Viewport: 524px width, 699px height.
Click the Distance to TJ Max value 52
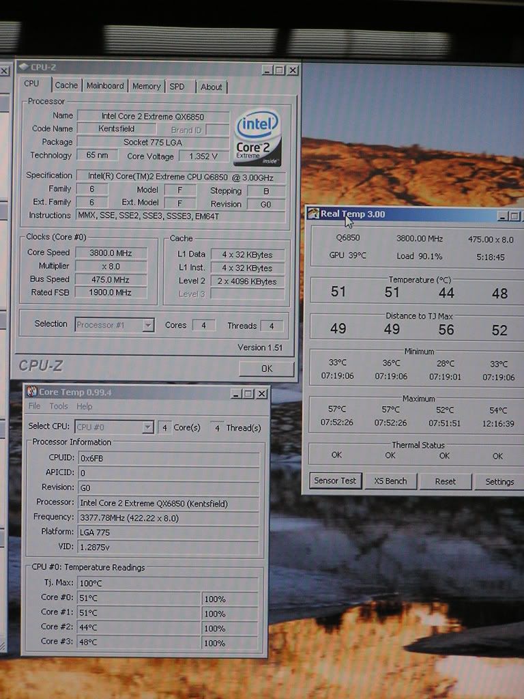point(499,330)
